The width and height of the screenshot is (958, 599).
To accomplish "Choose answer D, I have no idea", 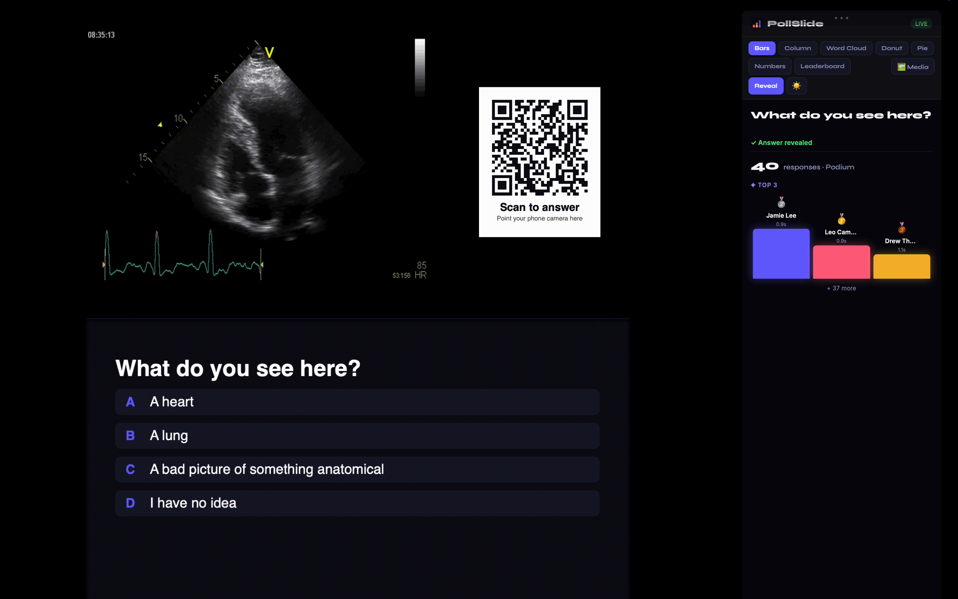I will pos(357,503).
